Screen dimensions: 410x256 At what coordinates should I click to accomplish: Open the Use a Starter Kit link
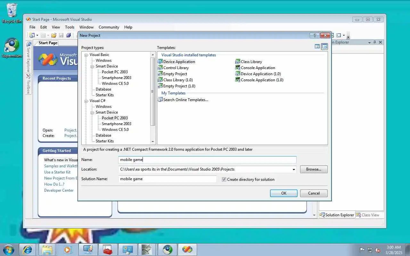pos(57,172)
